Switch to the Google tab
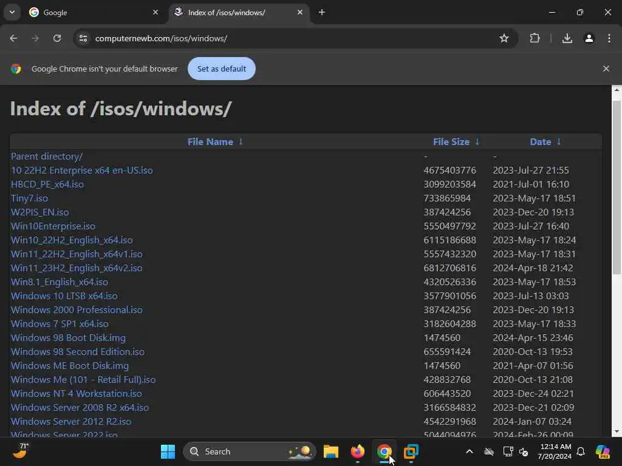This screenshot has width=622, height=466. pyautogui.click(x=92, y=12)
